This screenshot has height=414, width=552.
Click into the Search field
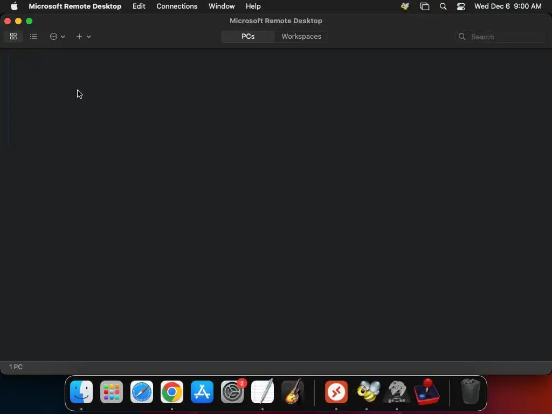[500, 37]
